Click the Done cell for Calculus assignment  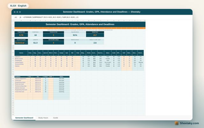[51, 79]
